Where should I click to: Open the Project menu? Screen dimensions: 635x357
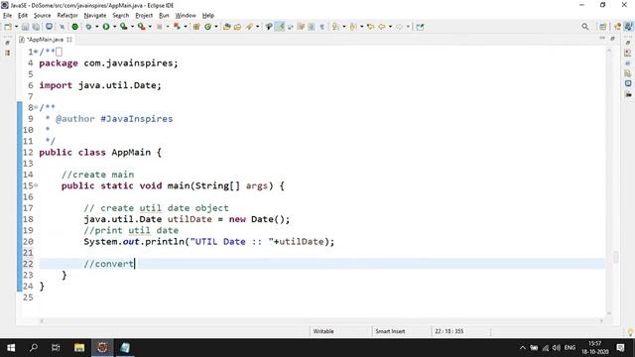pos(144,16)
